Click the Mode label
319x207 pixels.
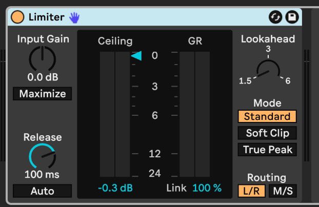coord(267,103)
